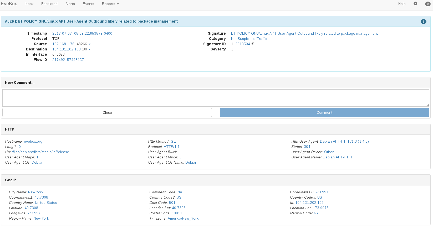Open the settings gear icon
Viewport: 433px width, 228px height.
coord(415,4)
